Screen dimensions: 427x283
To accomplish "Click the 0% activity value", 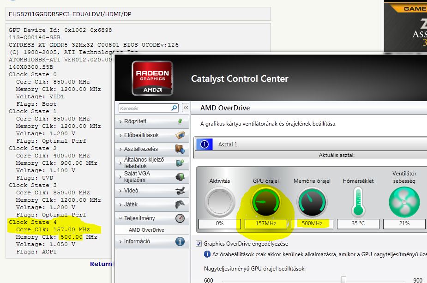I will coord(219,223).
